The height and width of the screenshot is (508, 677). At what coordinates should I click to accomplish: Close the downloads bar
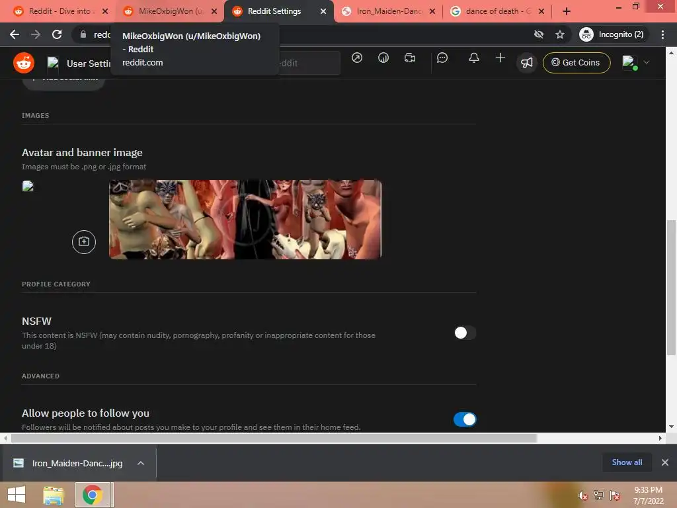pyautogui.click(x=665, y=462)
